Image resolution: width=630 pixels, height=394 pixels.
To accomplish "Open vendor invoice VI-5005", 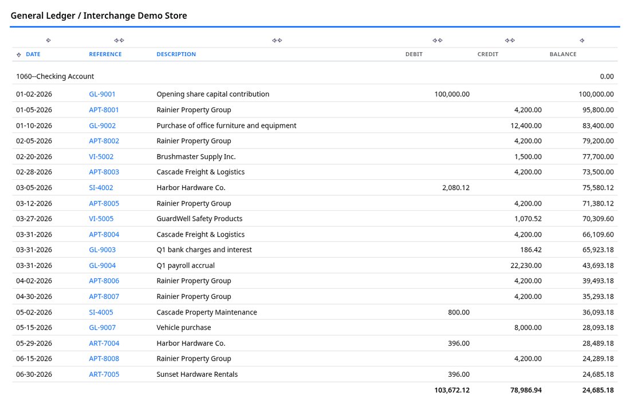I will click(x=101, y=219).
